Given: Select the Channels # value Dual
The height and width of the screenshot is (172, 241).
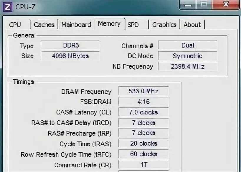Looking at the screenshot, I should click(187, 45).
